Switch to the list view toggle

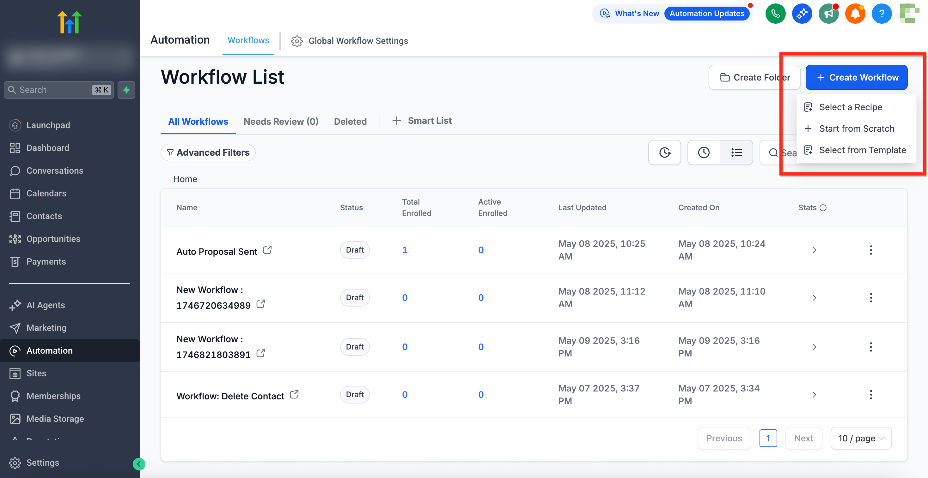click(x=736, y=152)
